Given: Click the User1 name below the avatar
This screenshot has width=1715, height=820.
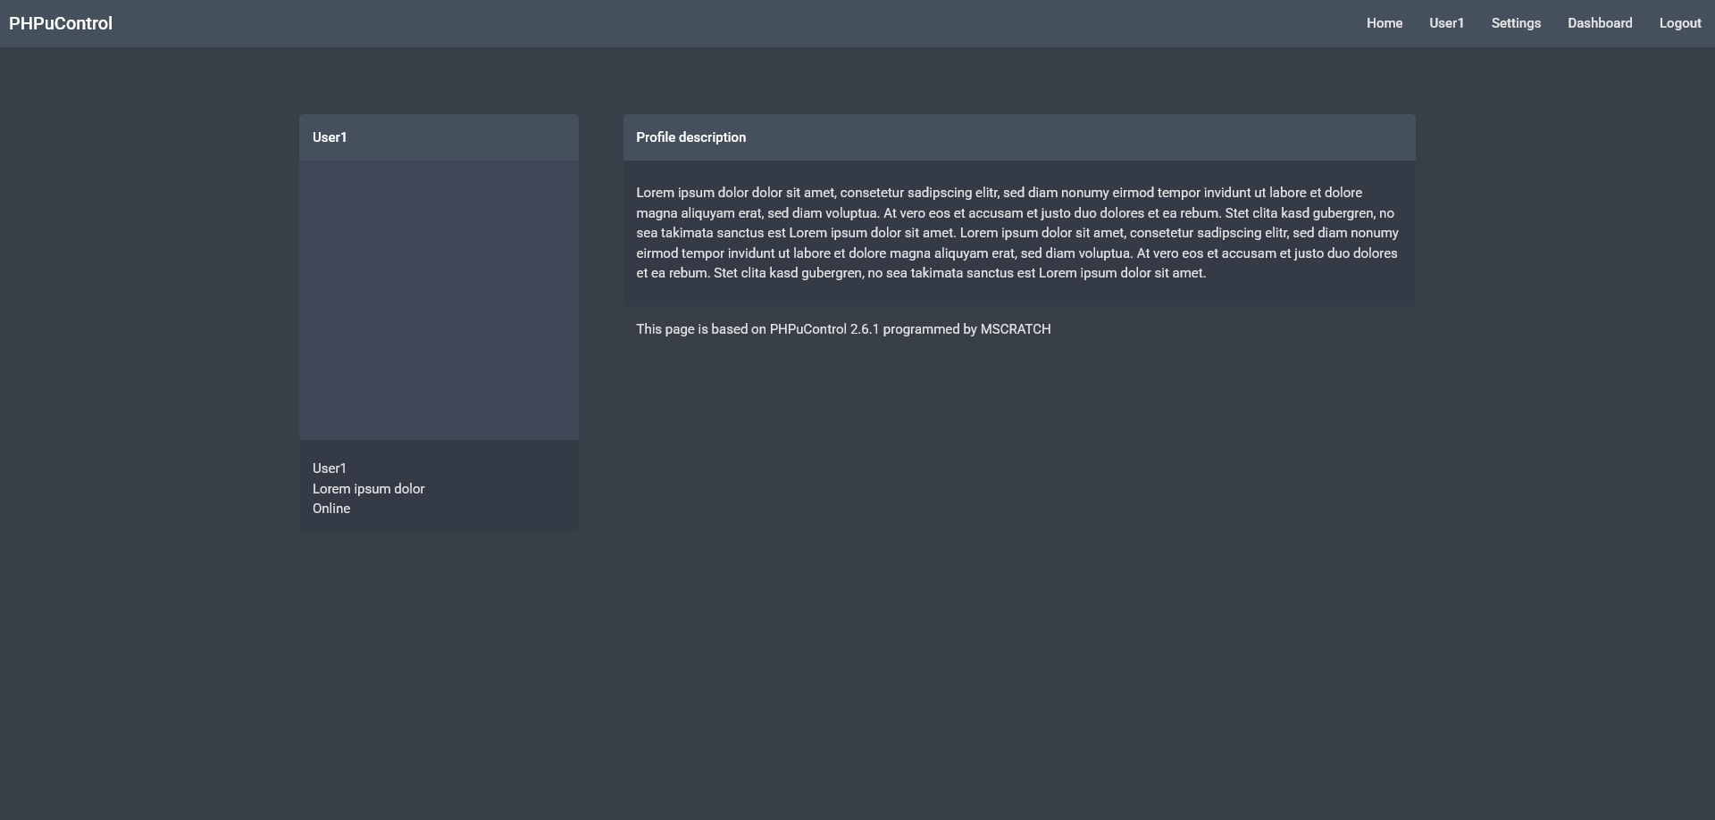Looking at the screenshot, I should [x=330, y=468].
